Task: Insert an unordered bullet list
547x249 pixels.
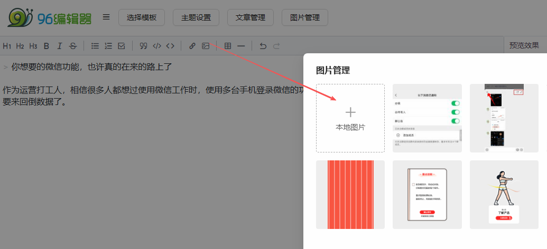Action: (95, 46)
